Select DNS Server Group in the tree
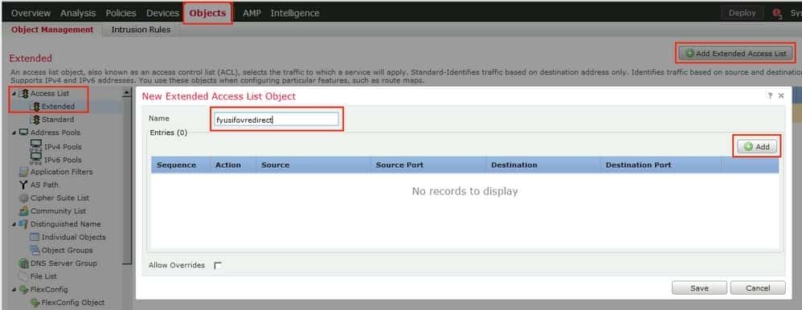This screenshot has height=310, width=802. click(63, 263)
